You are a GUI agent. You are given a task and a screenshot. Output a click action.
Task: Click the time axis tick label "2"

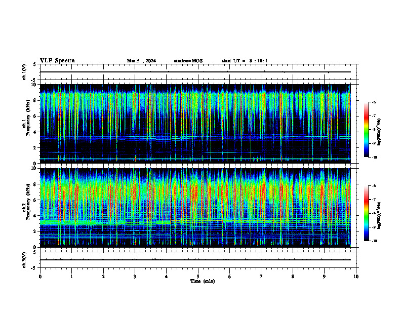[x=103, y=277]
